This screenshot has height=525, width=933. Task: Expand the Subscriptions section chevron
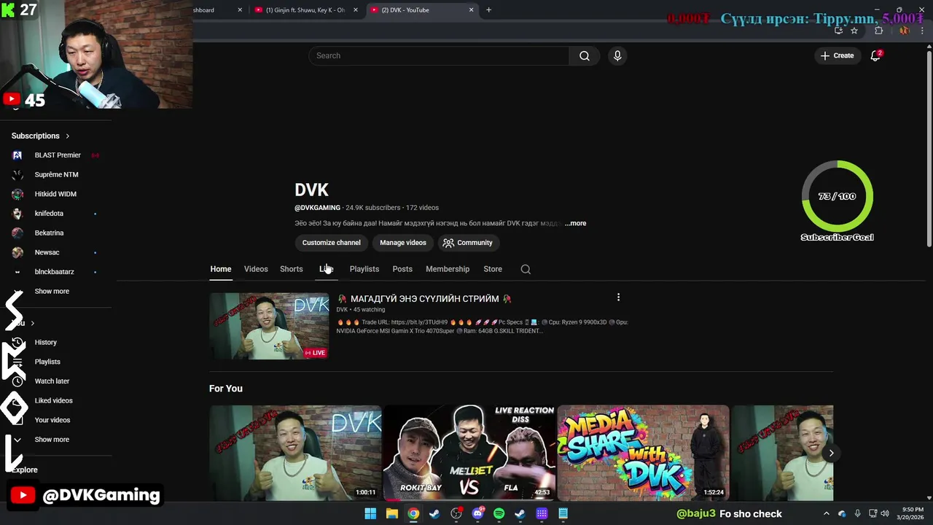tap(67, 136)
